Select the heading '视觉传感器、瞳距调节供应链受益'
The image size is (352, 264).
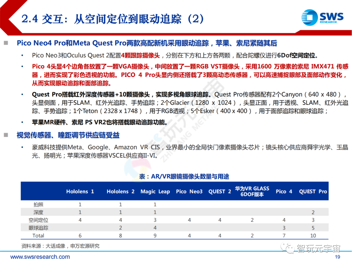coord(68,135)
